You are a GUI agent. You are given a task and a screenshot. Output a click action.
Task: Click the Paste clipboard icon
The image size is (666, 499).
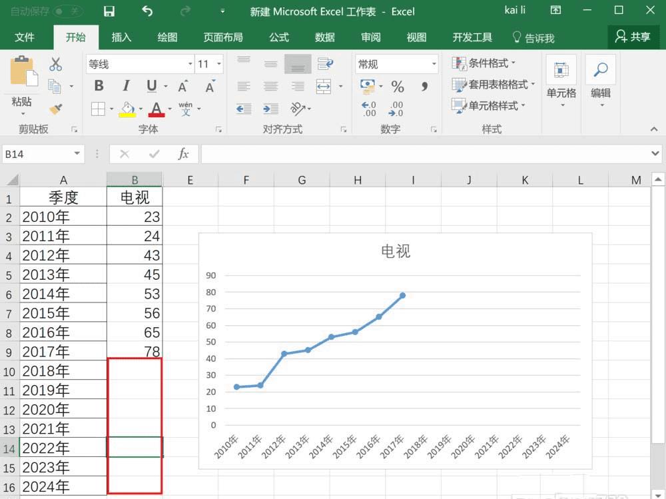click(23, 71)
